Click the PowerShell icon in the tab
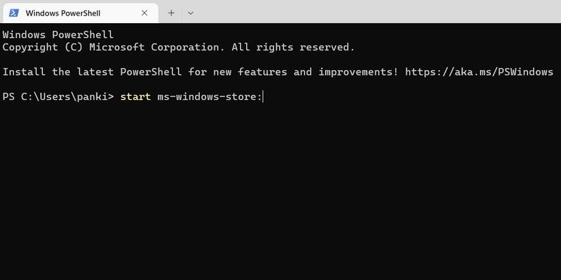Viewport: 561px width, 280px height. point(14,13)
